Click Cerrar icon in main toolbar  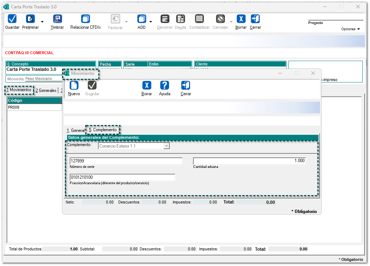pos(255,19)
